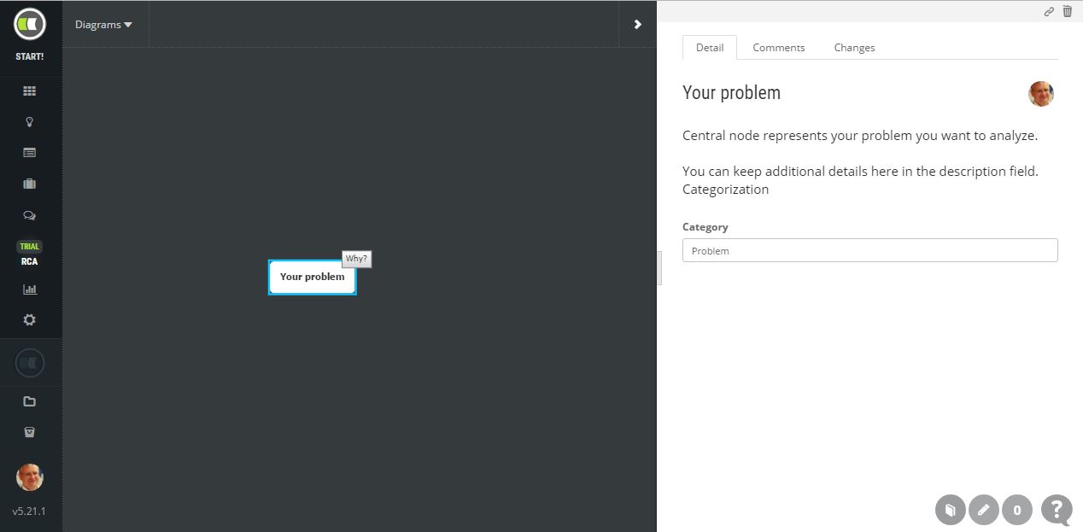This screenshot has height=532, width=1083.
Task: Click the dim round logo in sidebar
Action: [30, 363]
